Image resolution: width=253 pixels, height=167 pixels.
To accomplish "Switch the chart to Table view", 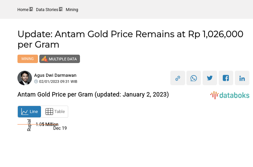I will point(55,112).
